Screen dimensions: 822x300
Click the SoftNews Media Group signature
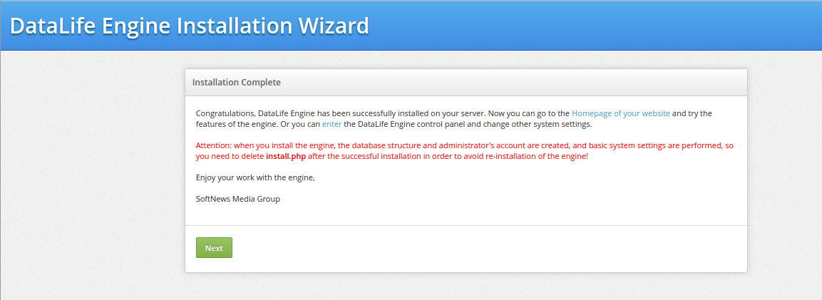point(238,199)
